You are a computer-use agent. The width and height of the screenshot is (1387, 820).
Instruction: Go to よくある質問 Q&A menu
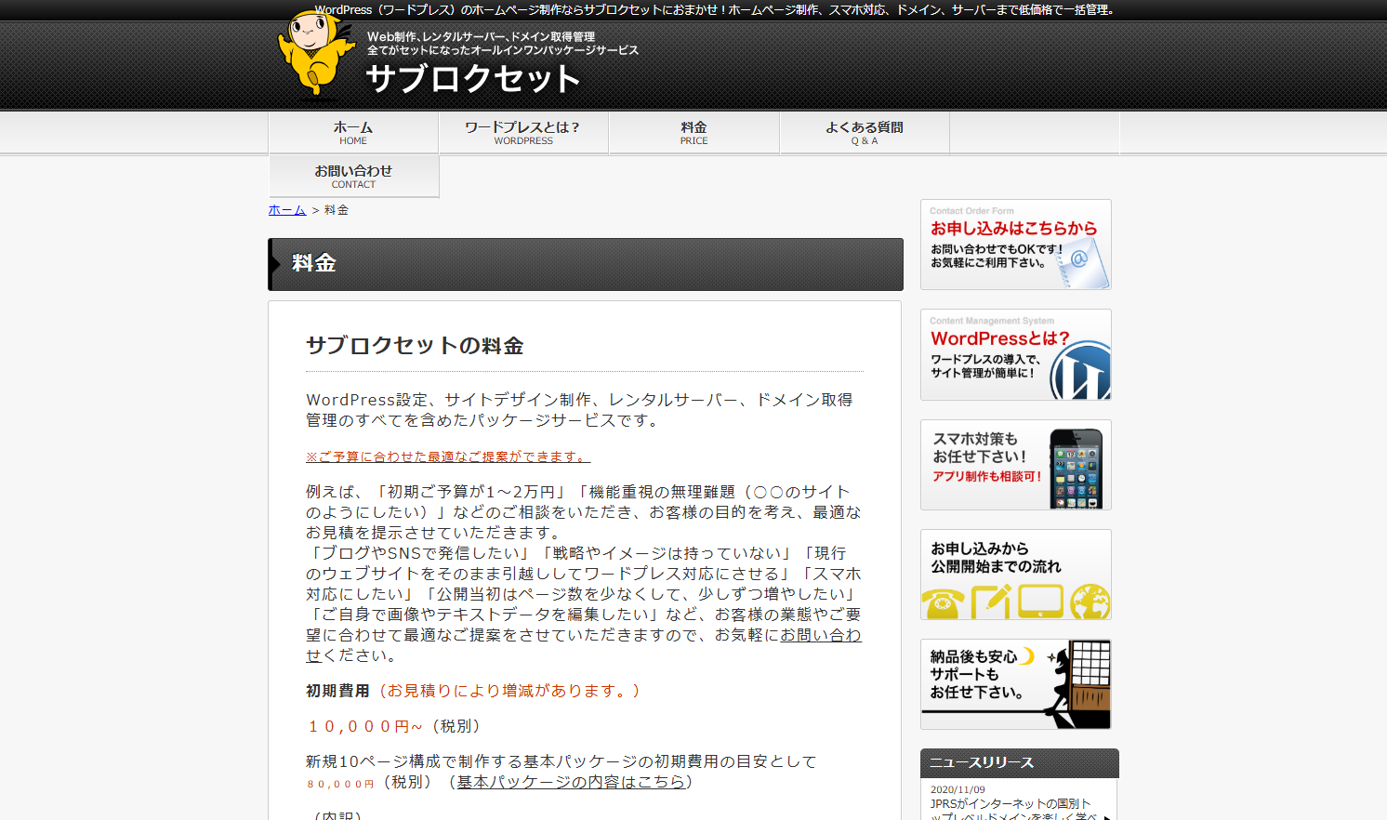(x=865, y=133)
